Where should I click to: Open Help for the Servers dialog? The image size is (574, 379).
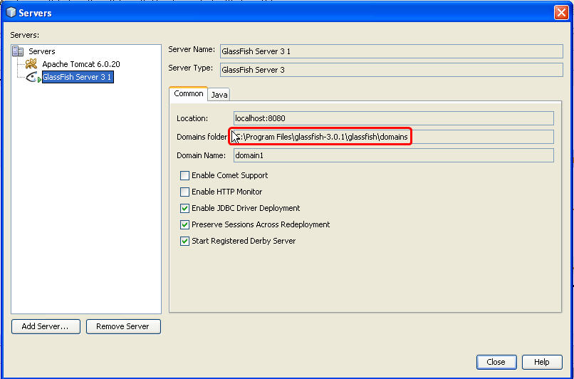[542, 362]
